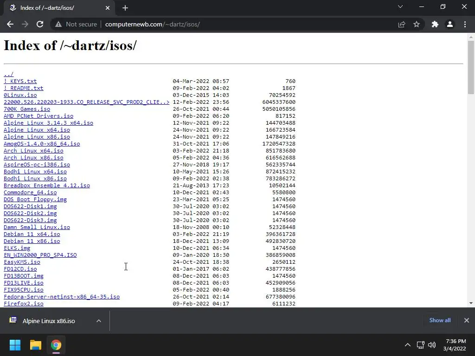Download DOS622-Disk2.img
Image resolution: width=475 pixels, height=356 pixels.
click(30, 213)
